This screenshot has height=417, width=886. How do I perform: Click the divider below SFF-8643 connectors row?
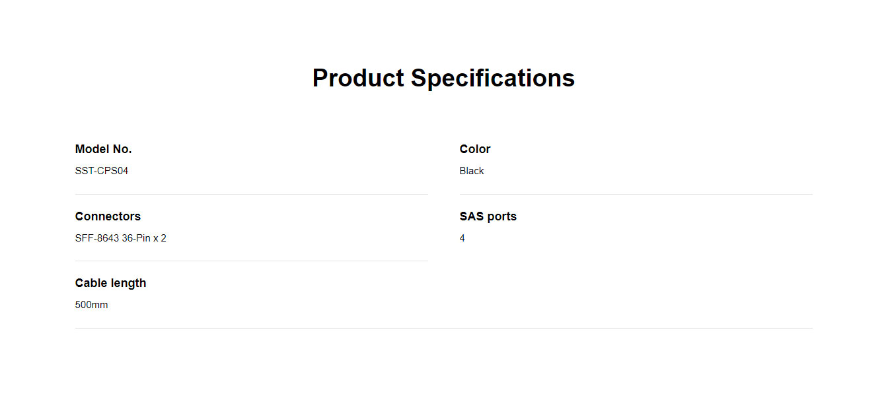[x=252, y=261]
